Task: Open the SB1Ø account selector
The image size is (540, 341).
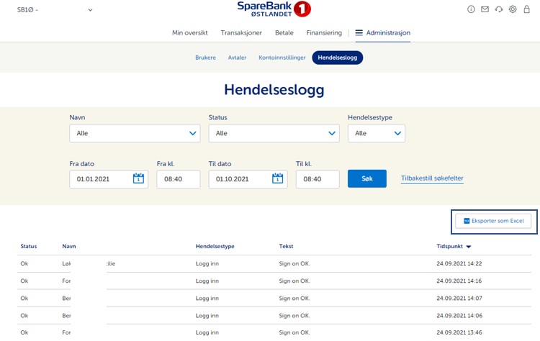Action: pyautogui.click(x=55, y=10)
